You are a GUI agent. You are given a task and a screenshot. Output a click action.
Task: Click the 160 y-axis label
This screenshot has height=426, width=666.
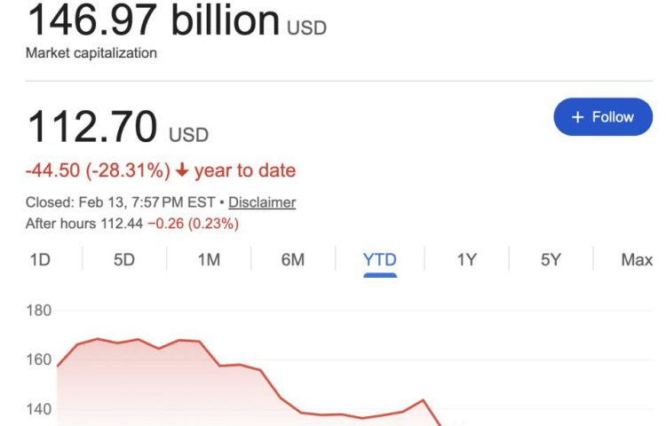(x=40, y=360)
